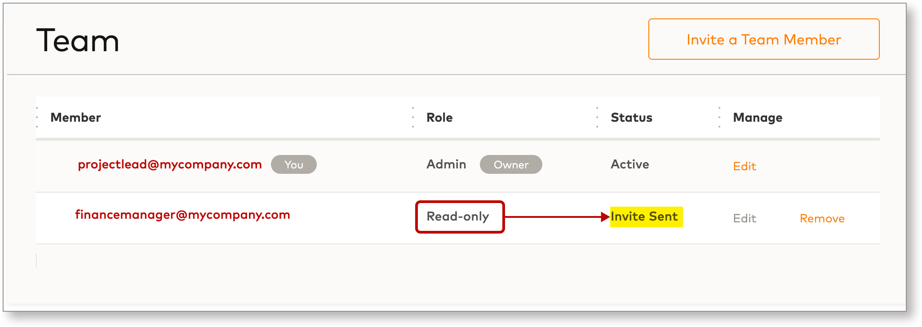Select the financemanager@mycompany.com email
This screenshot has height=327, width=922.
[x=182, y=215]
